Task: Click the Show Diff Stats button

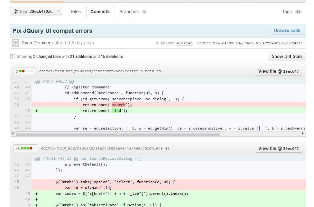Action: (287, 56)
